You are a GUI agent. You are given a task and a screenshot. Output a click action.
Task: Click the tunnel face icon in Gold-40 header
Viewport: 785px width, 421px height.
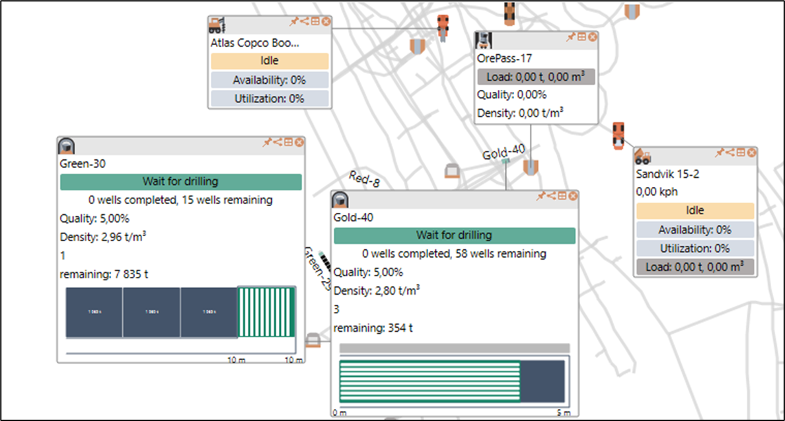(x=340, y=200)
